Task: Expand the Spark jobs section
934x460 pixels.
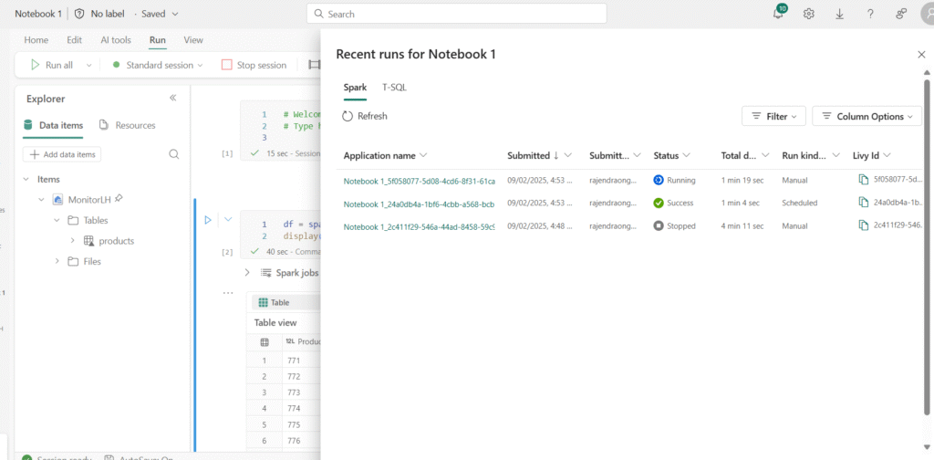Action: 247,273
